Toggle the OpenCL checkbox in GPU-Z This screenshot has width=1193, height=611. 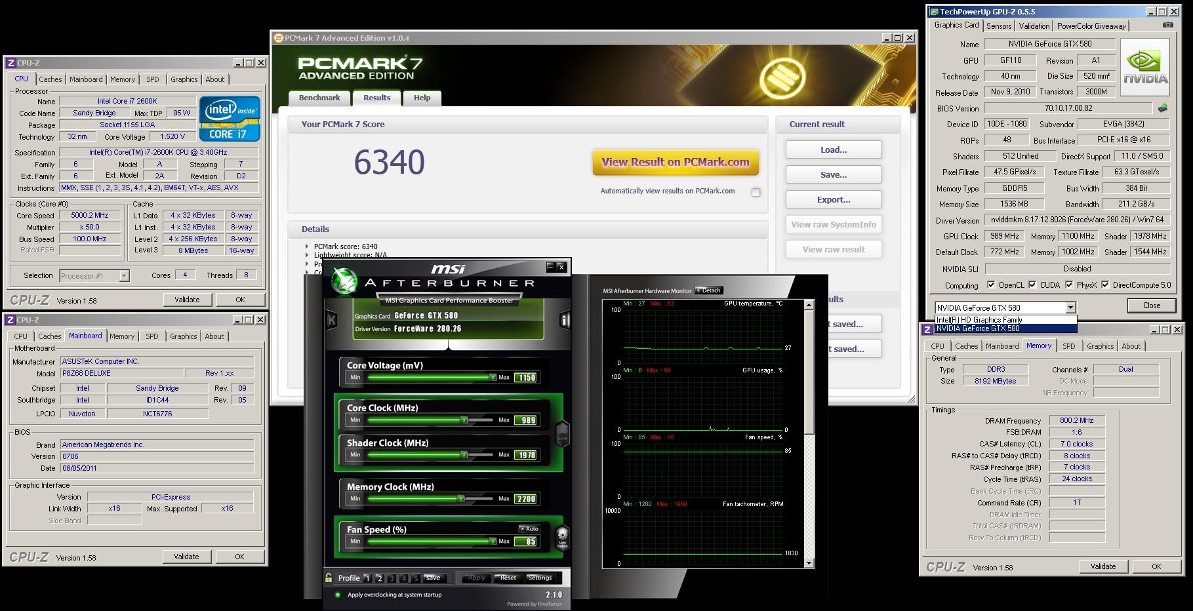click(991, 285)
